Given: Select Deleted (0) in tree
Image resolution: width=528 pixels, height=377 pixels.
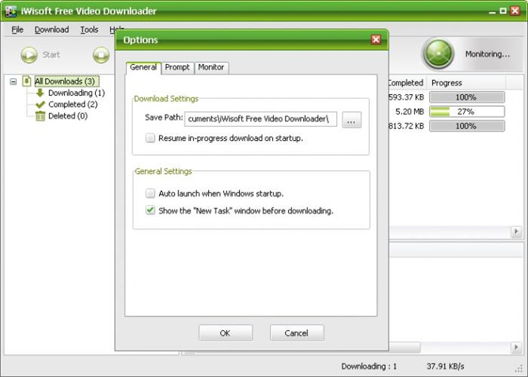Looking at the screenshot, I should point(68,116).
